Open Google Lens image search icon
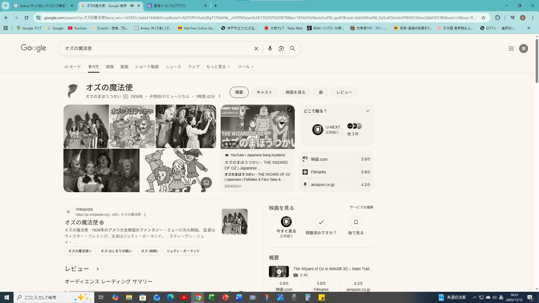This screenshot has height=303, width=539. (x=281, y=49)
